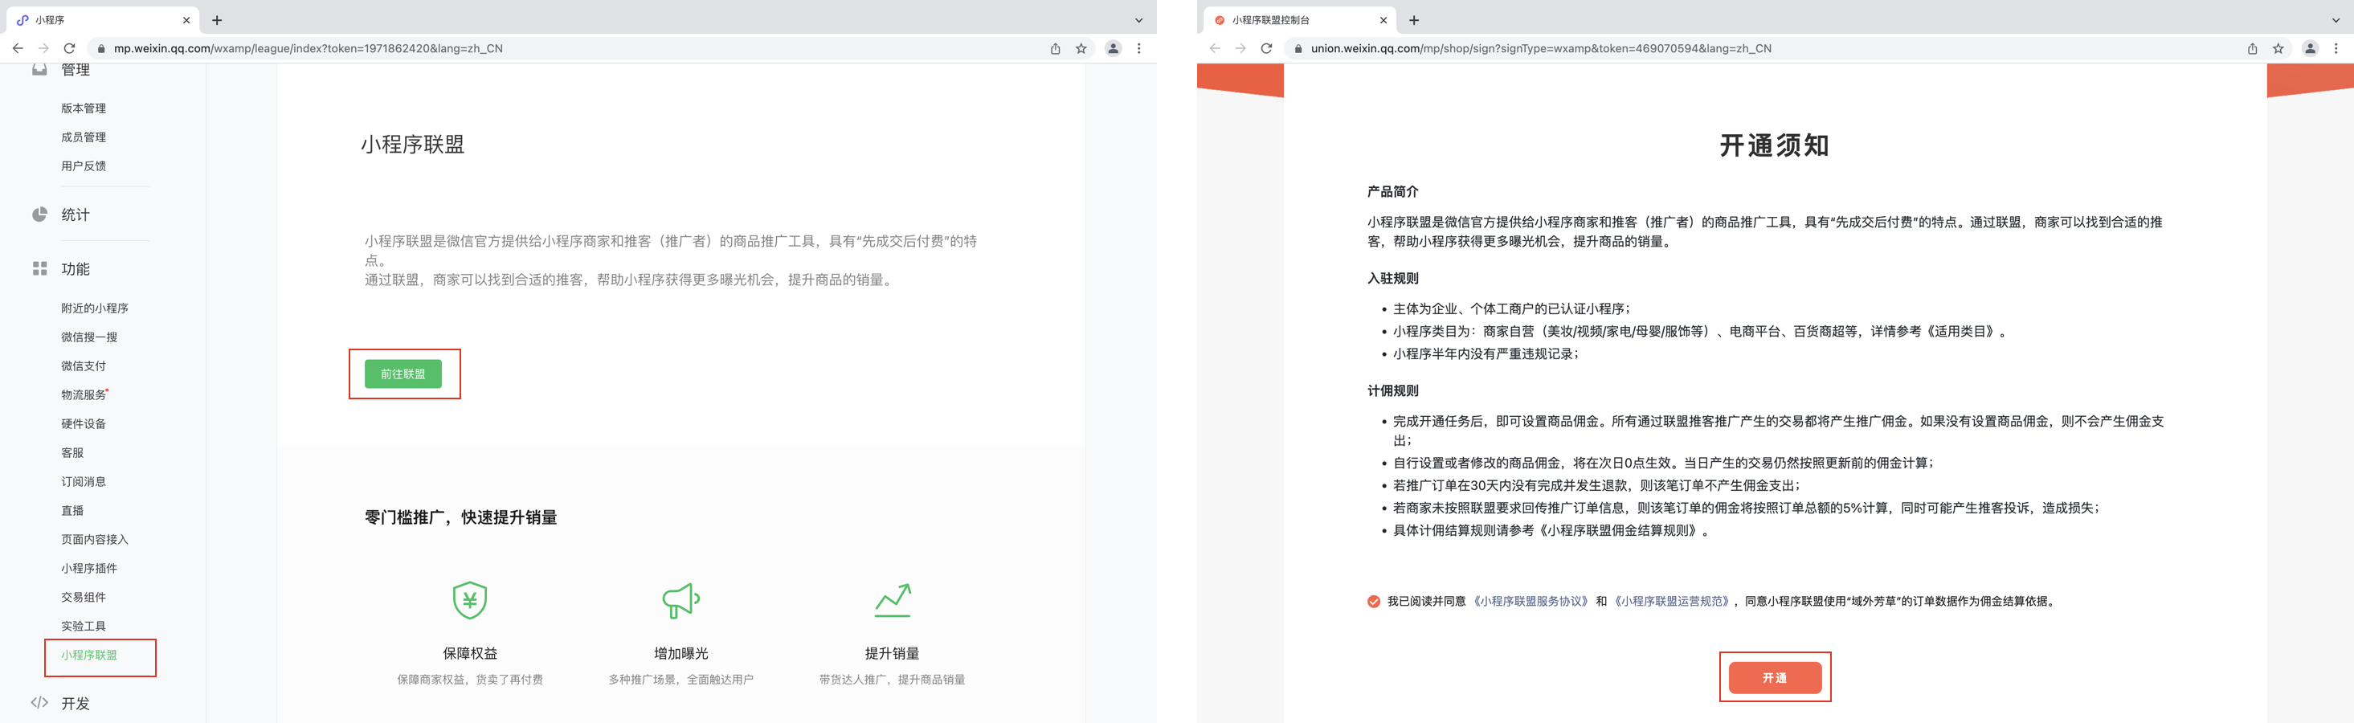Click forward arrow in left browser window

point(43,48)
